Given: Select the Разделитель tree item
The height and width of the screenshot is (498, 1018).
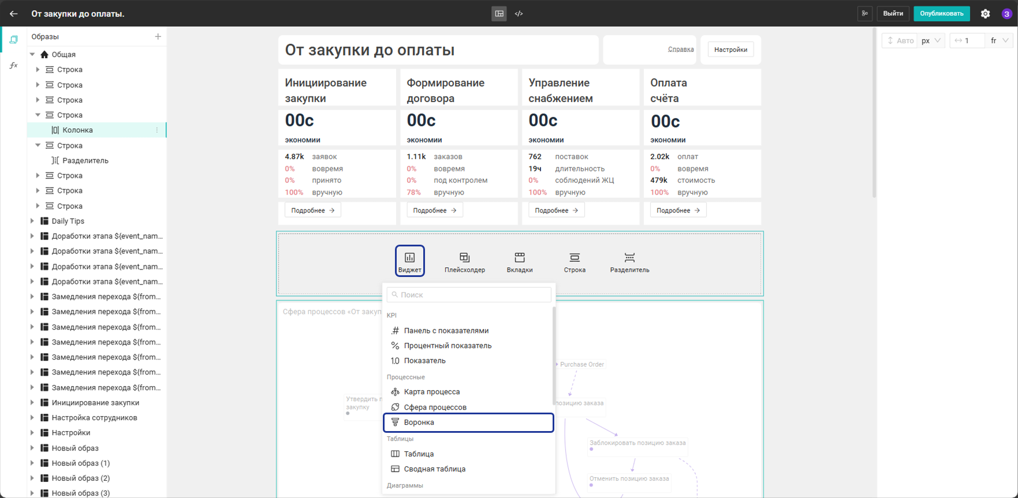Looking at the screenshot, I should pyautogui.click(x=97, y=160).
